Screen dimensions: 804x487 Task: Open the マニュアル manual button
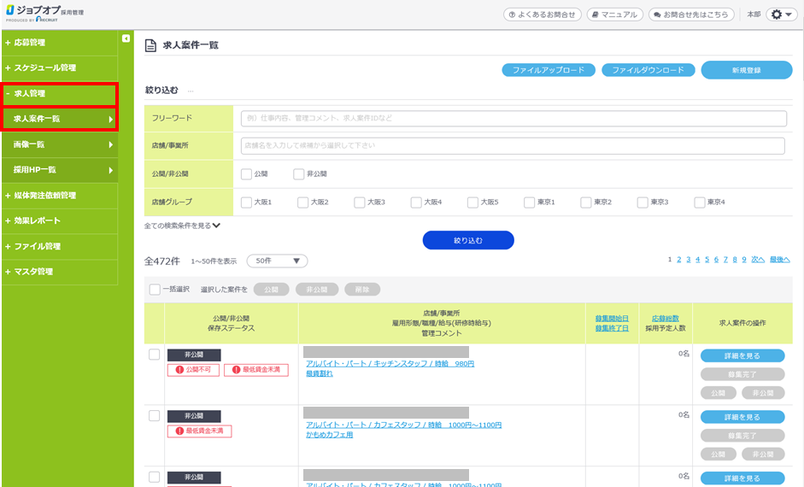[x=613, y=15]
